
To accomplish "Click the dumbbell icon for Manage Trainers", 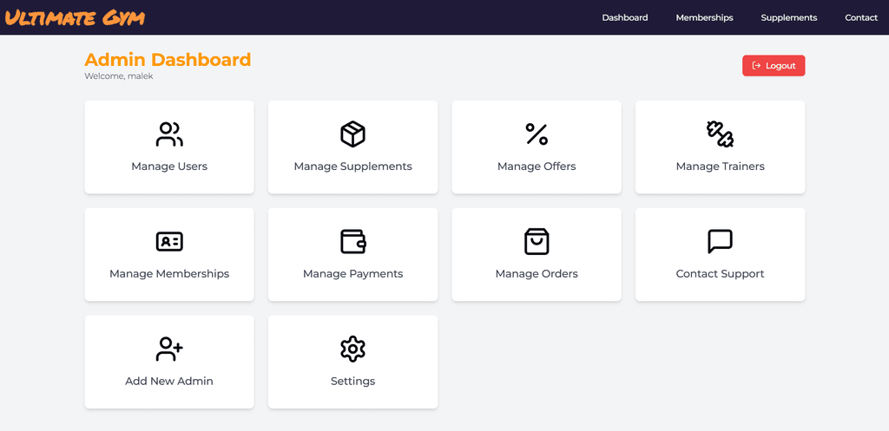I will pos(720,134).
